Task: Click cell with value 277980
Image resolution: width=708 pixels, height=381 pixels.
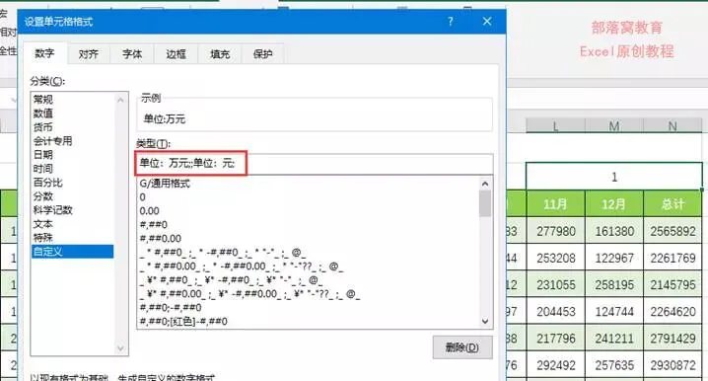Action: pos(555,231)
